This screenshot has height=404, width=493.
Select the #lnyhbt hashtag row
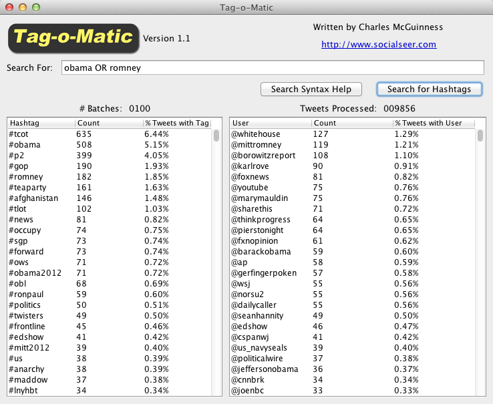[x=110, y=391]
